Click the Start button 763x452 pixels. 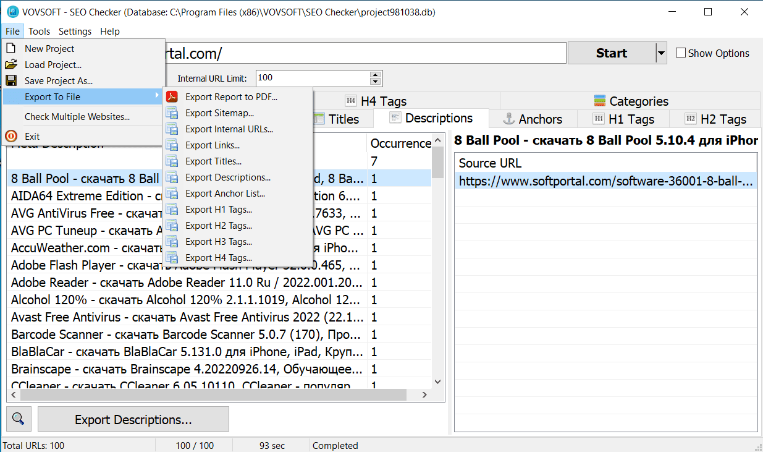pos(612,53)
